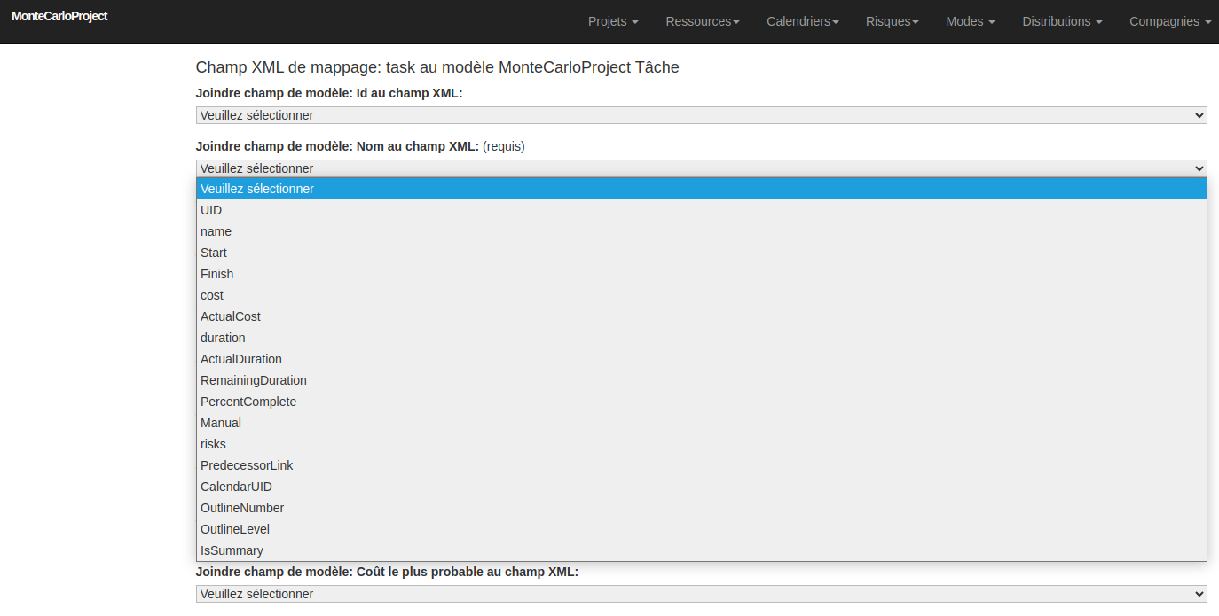Screen dimensions: 1219x616
Task: Select CalendarUID in the open dropdown
Action: 236,487
